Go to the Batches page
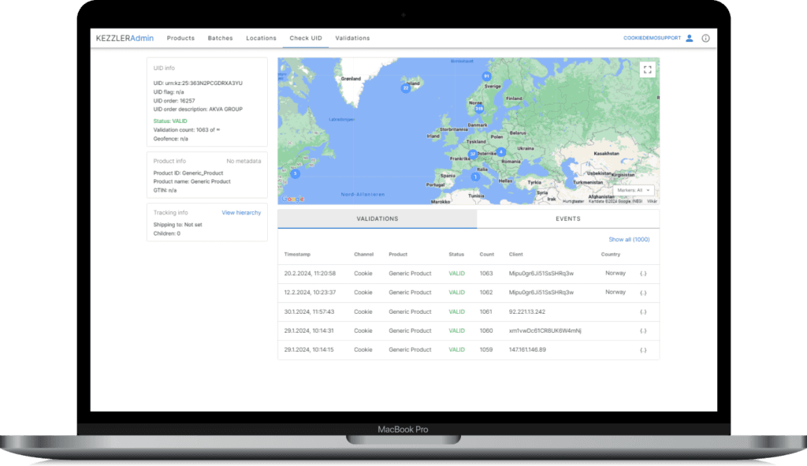 click(220, 38)
